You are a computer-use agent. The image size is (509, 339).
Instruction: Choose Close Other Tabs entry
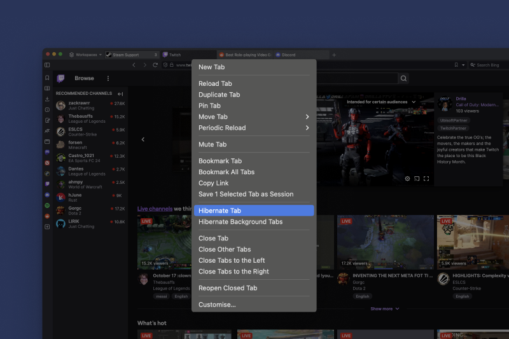coord(254,249)
